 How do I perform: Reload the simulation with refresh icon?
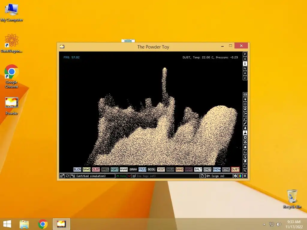click(67, 176)
